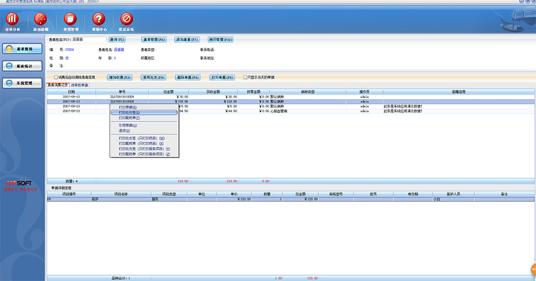Toggle 只显示当天的单据 checkbox

(x=245, y=77)
